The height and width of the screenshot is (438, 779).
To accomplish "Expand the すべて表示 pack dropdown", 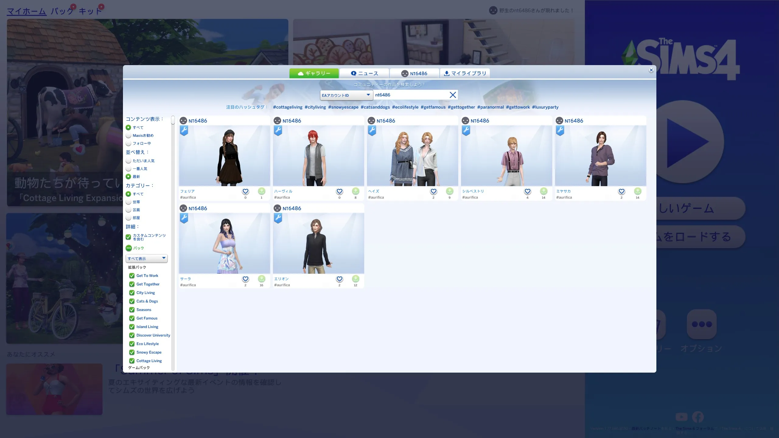I will click(x=146, y=258).
